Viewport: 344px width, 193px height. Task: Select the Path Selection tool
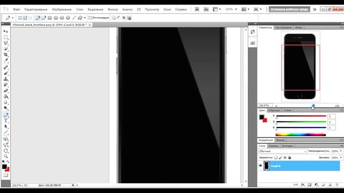point(6,127)
